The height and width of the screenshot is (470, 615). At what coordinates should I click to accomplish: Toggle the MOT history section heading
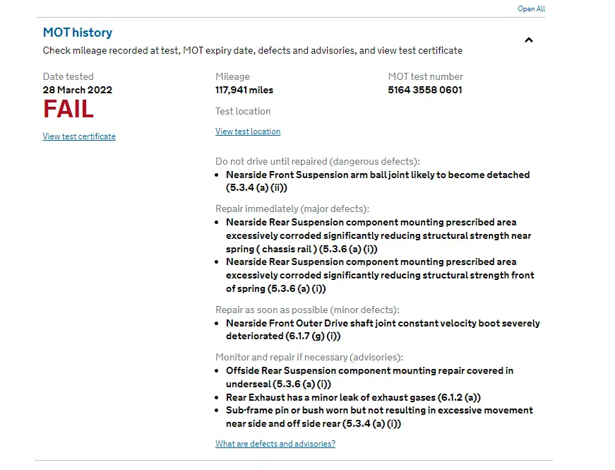(x=78, y=33)
